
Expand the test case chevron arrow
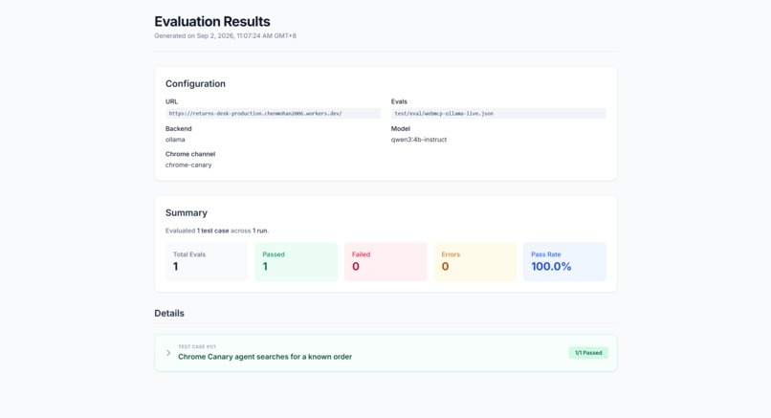click(168, 353)
